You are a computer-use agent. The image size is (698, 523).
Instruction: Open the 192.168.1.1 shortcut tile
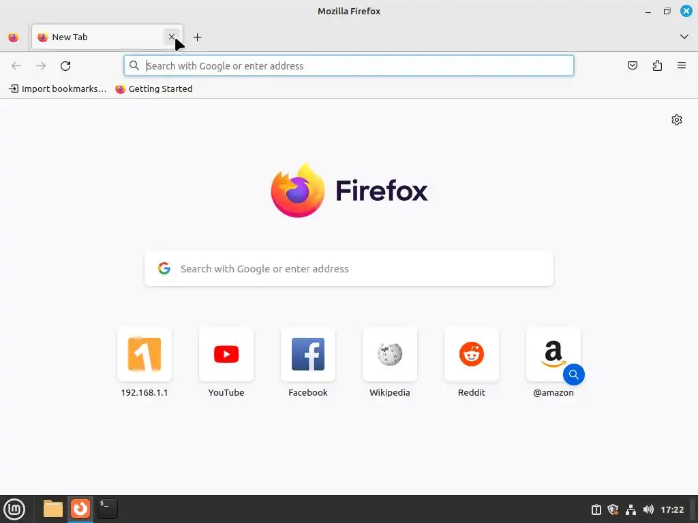(x=145, y=363)
